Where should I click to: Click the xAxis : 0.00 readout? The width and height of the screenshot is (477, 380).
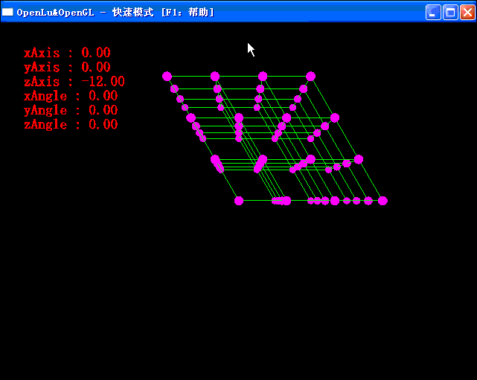pyautogui.click(x=67, y=53)
